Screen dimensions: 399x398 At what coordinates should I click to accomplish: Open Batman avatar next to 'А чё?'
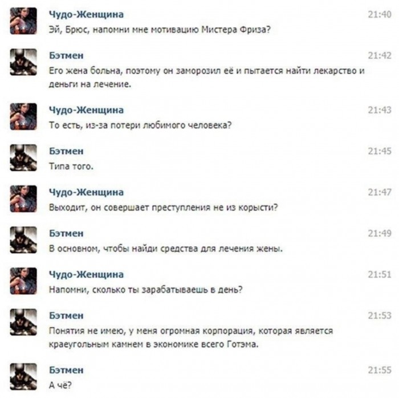(23, 377)
